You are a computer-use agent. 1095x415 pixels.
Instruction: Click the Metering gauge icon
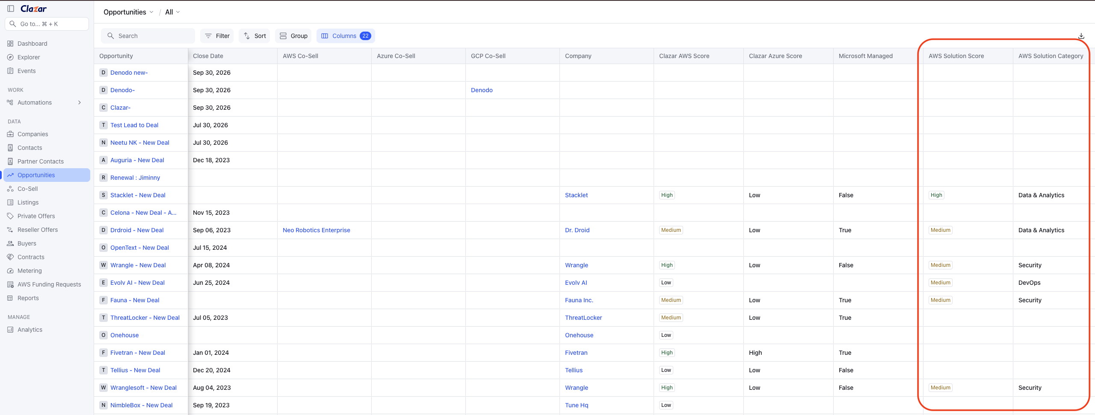click(10, 271)
